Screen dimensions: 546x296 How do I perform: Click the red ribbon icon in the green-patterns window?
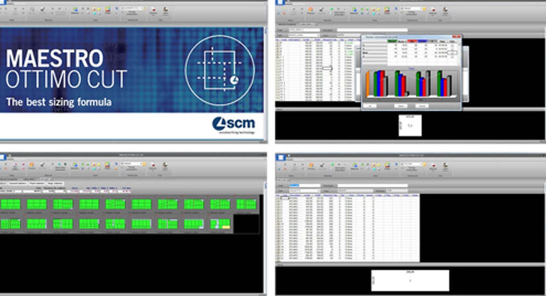(x=153, y=166)
